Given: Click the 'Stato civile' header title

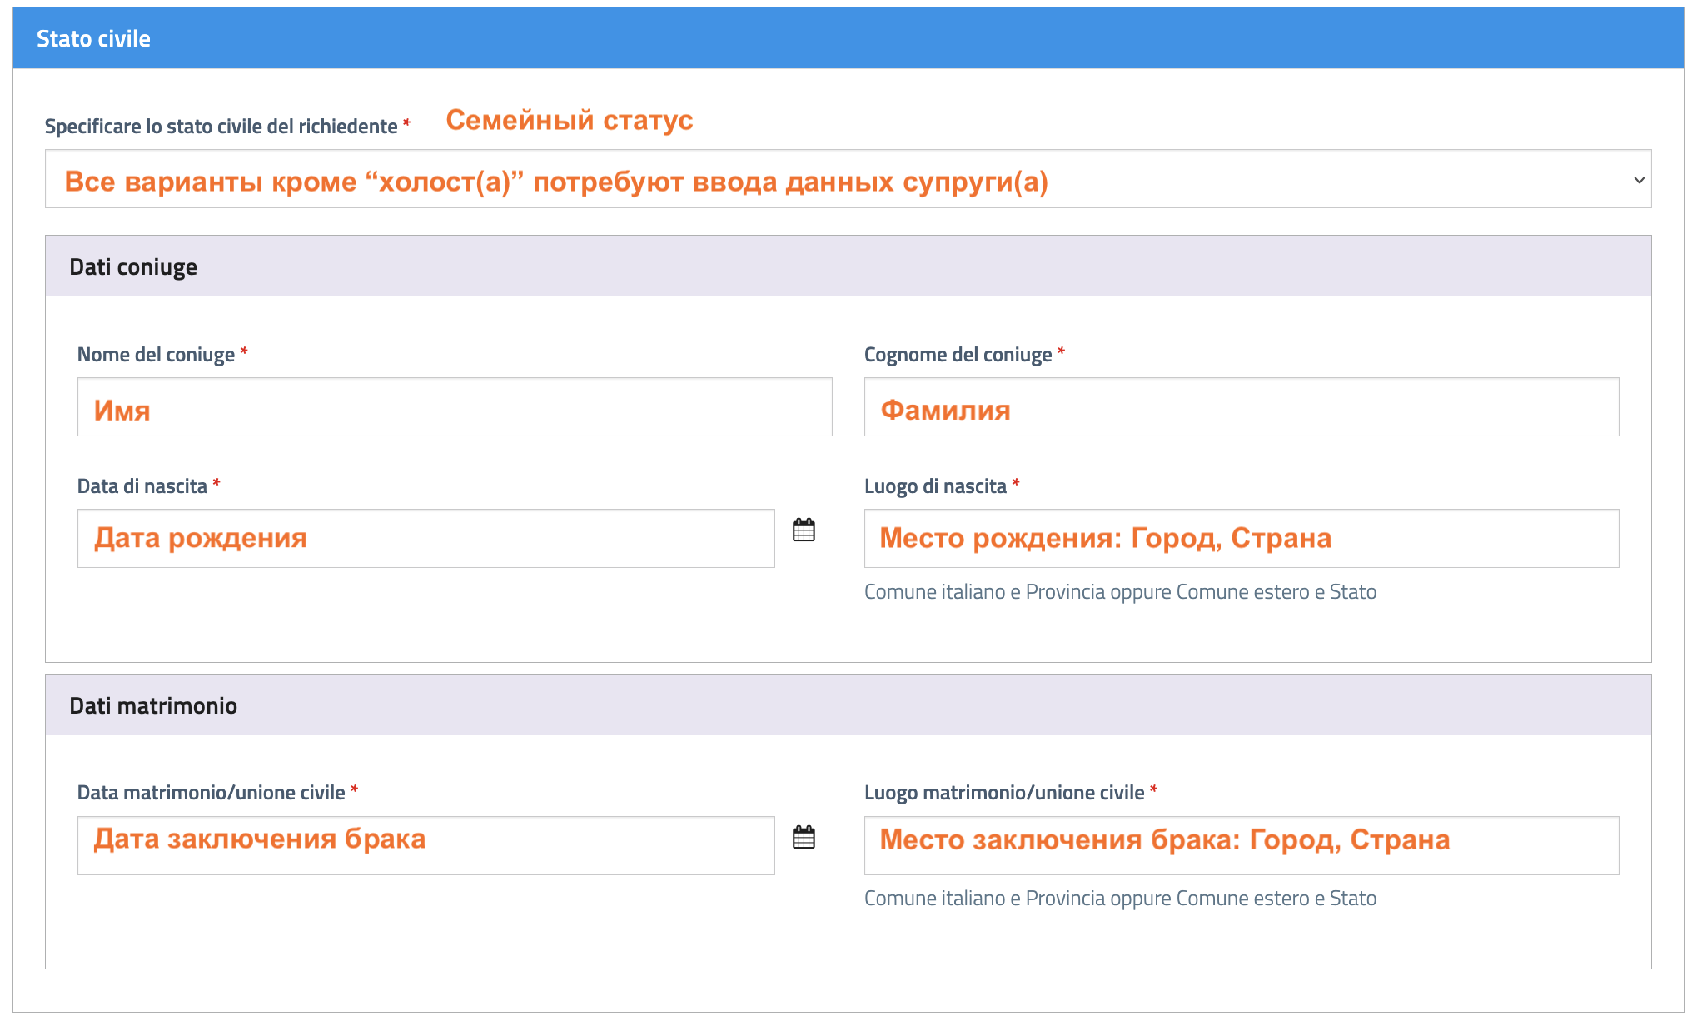Looking at the screenshot, I should pos(93,38).
